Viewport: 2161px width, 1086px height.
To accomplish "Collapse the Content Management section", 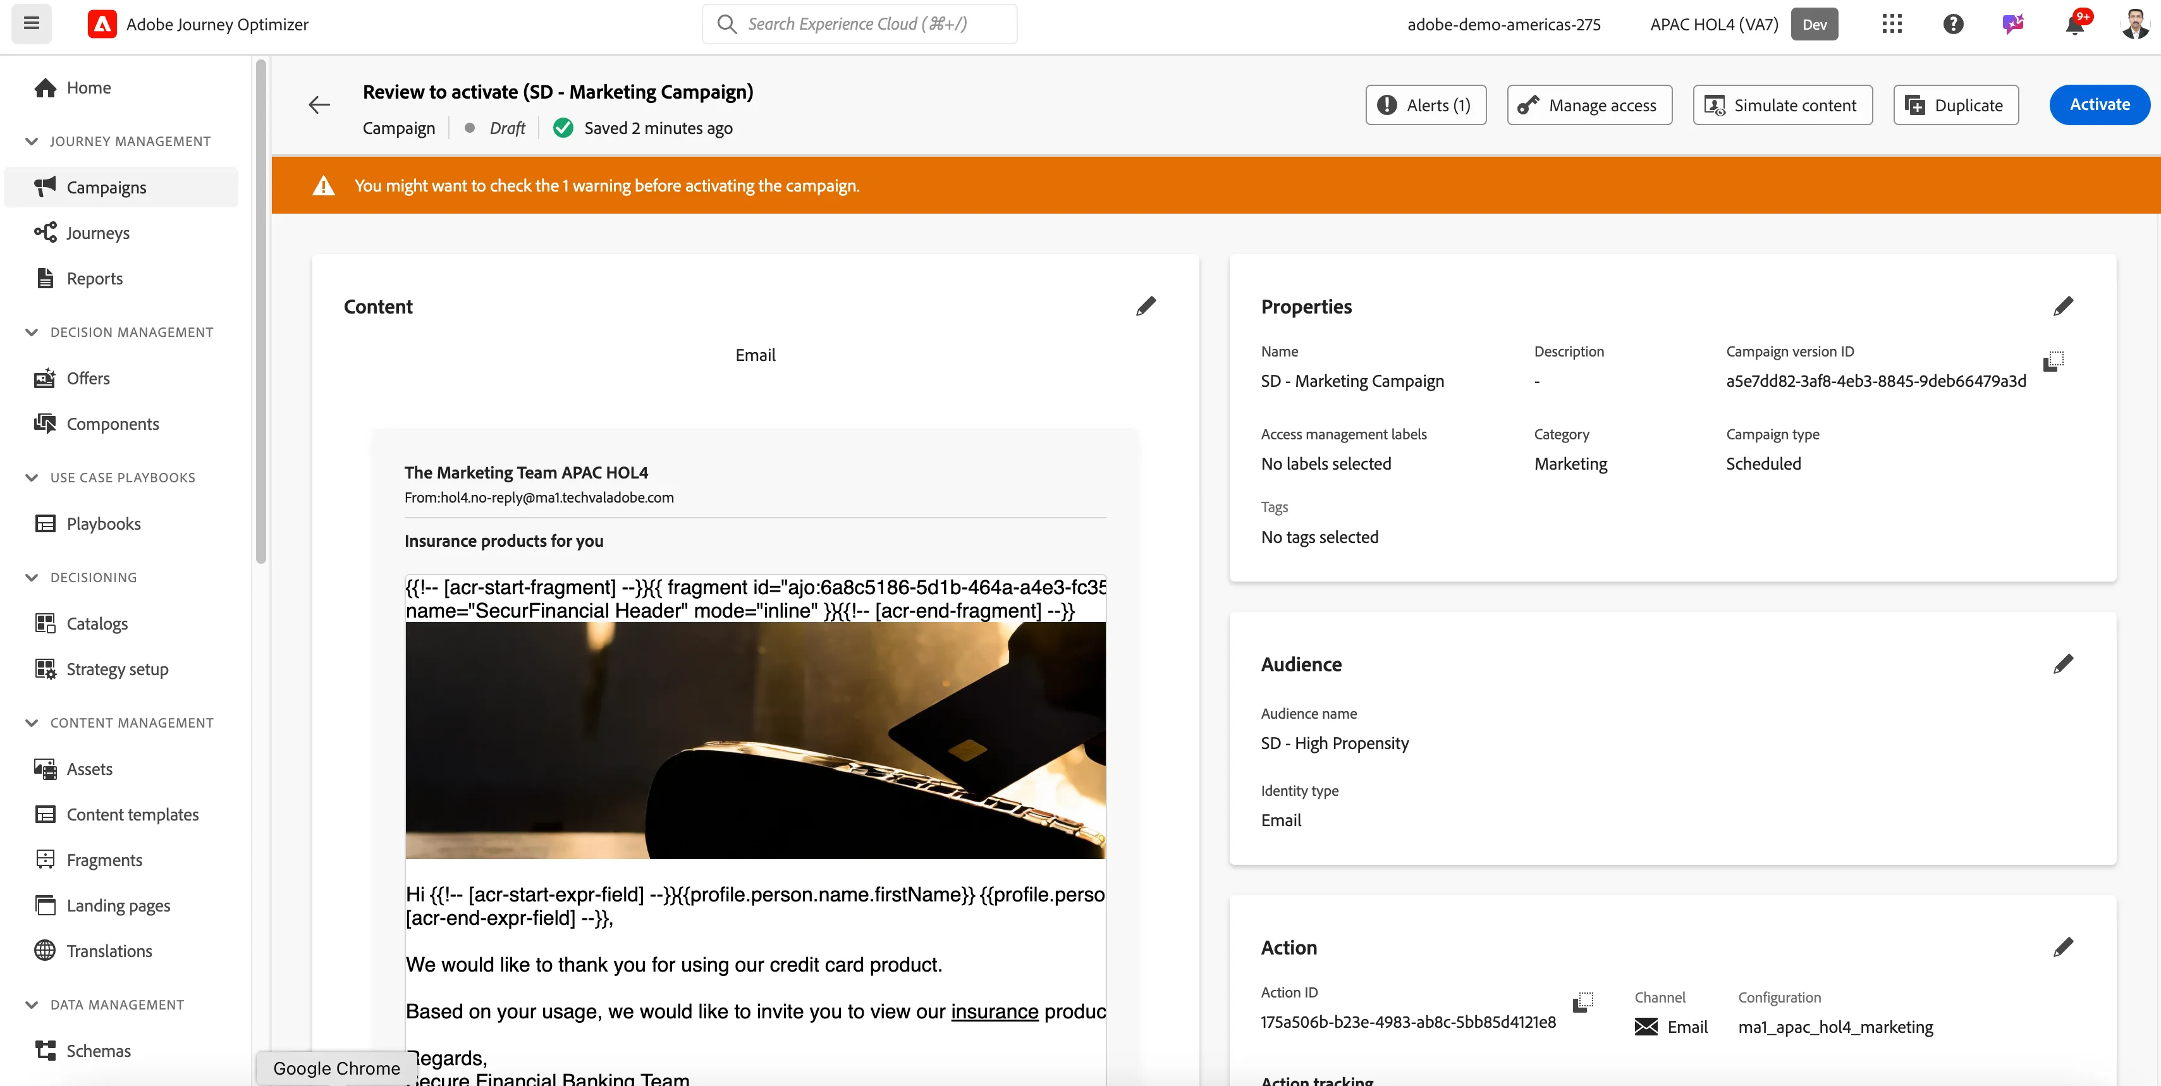I will 32,723.
